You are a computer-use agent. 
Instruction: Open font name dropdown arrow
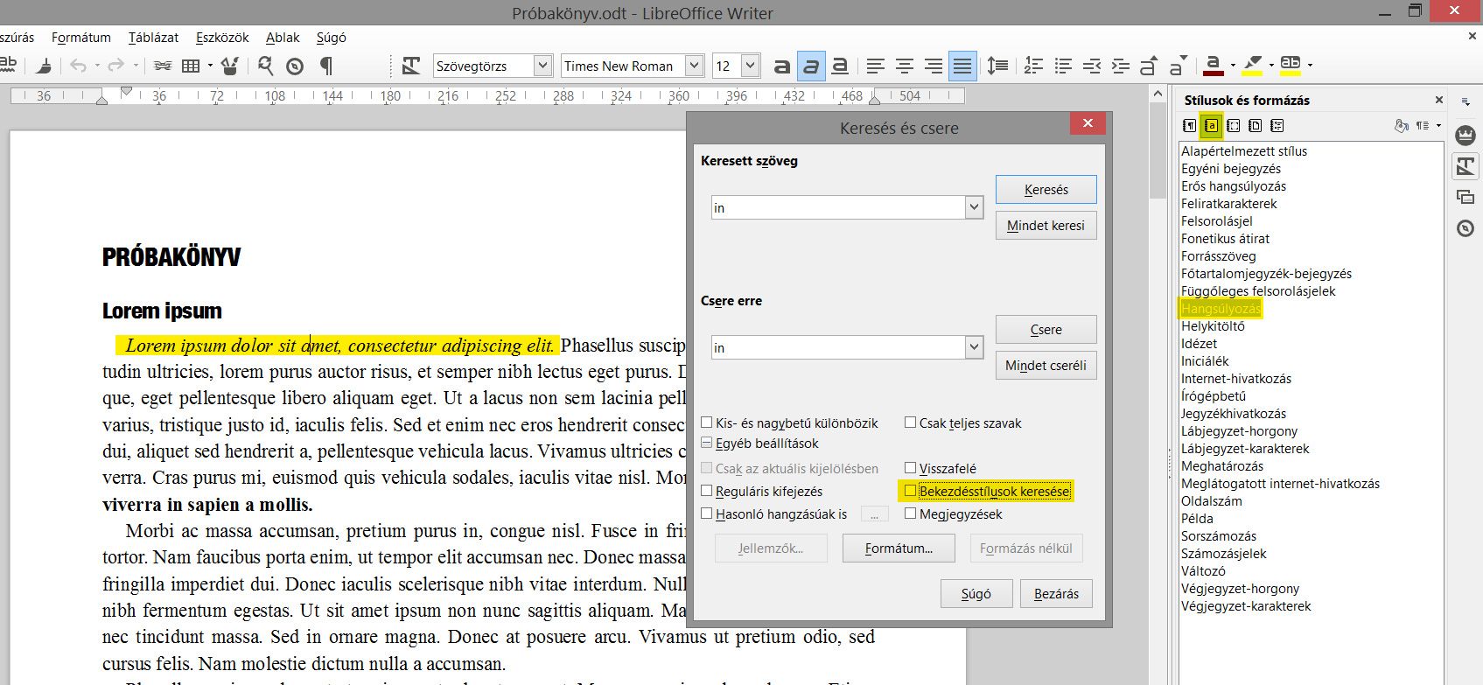click(694, 66)
